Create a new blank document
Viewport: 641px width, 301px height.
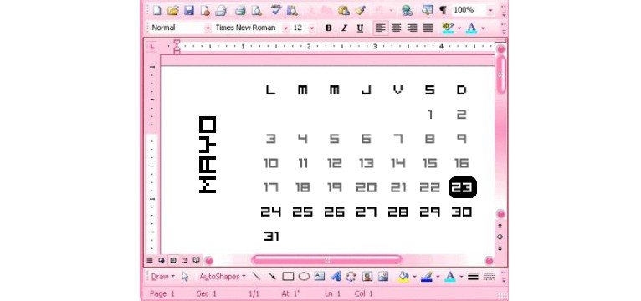157,10
